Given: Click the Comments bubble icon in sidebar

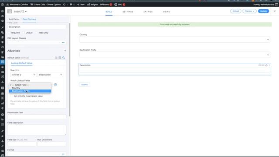Looking at the screenshot, I should coord(3,42).
